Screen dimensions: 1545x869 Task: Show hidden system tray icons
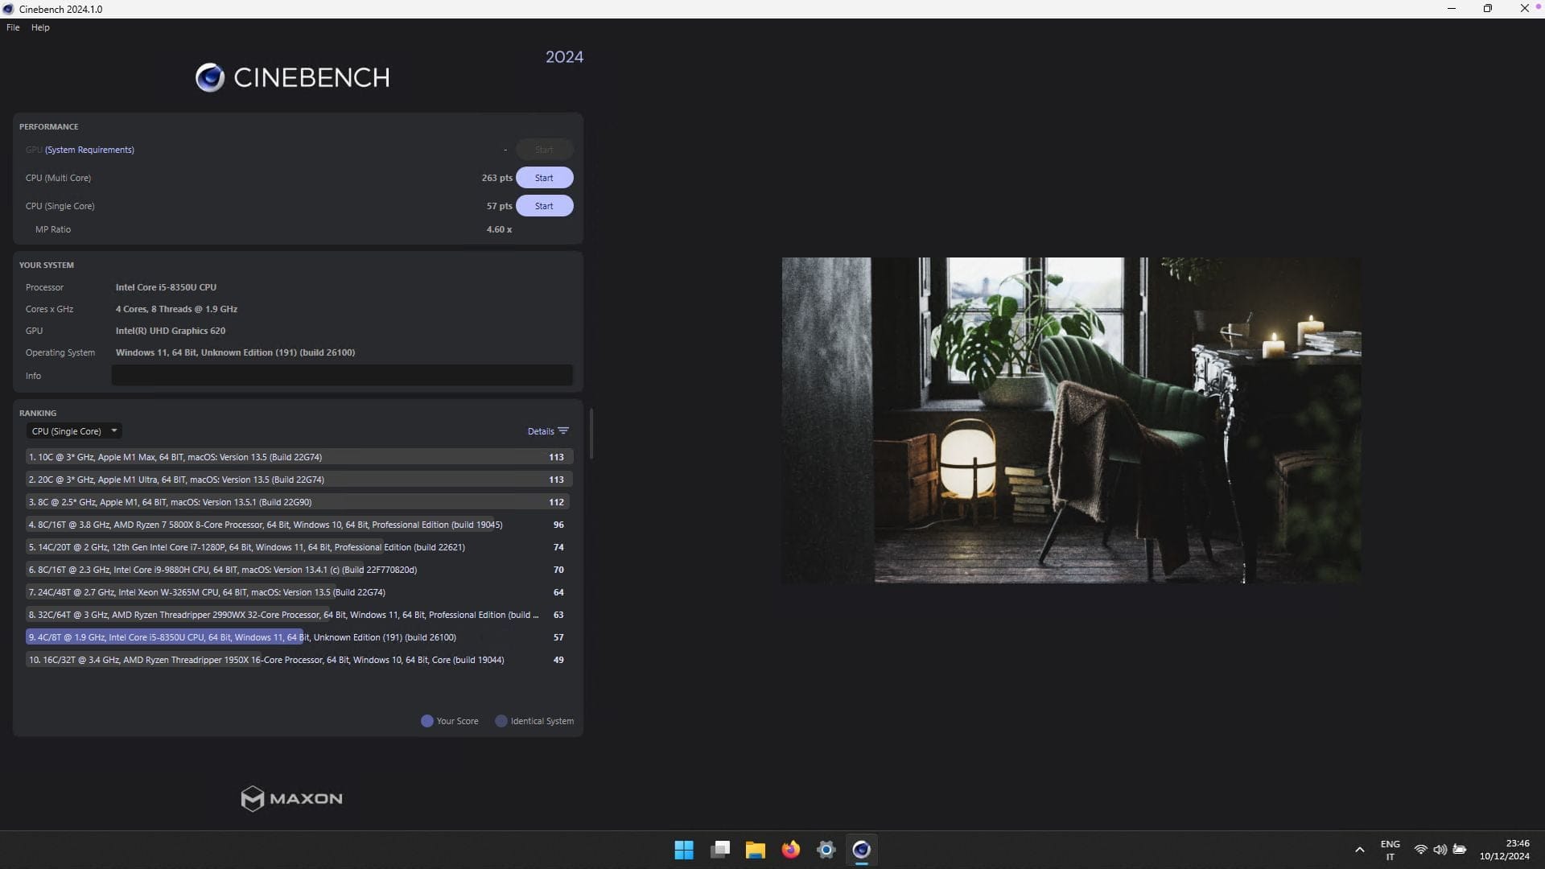click(1360, 850)
